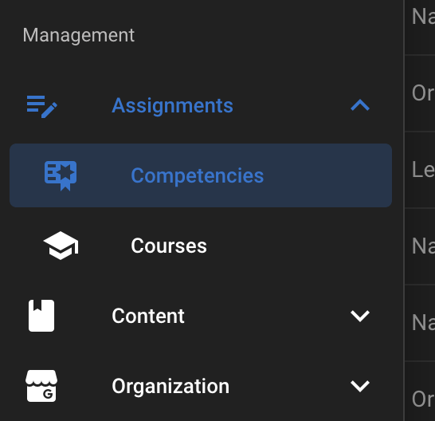Click the Assignments list-and-pencil icon

(42, 106)
